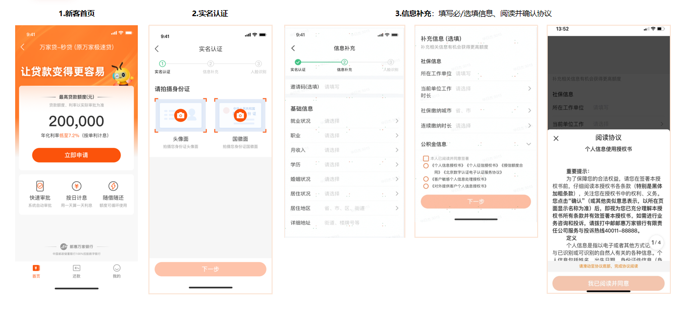Tap the 社保信息 heading in 补充信息 screen
The width and height of the screenshot is (684, 312).
[x=431, y=61]
